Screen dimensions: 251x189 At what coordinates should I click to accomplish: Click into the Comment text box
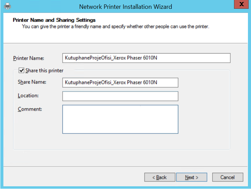[120, 119]
